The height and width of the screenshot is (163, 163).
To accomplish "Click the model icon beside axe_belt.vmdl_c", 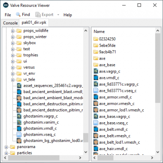I will point(96,130).
